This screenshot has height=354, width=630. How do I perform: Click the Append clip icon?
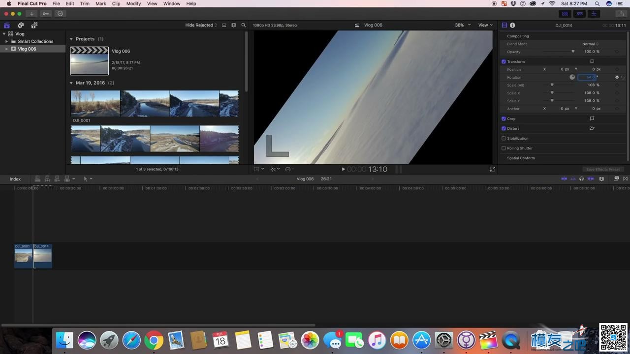[57, 179]
